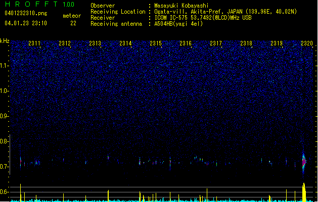
Task: Click the 1.1 kHz axis label
Action: tap(5, 66)
